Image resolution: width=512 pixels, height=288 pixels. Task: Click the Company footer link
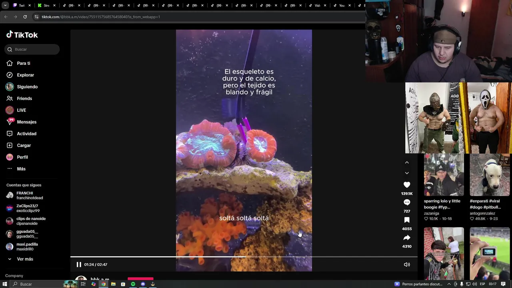[x=14, y=276]
